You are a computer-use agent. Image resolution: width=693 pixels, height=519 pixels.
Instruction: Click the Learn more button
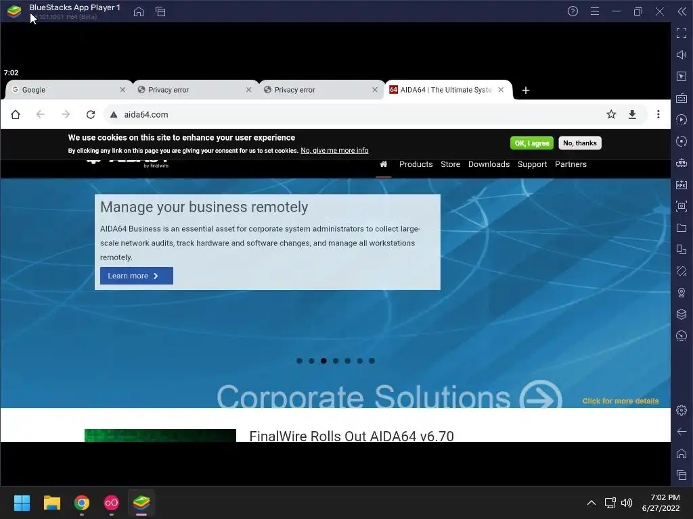[x=137, y=276]
